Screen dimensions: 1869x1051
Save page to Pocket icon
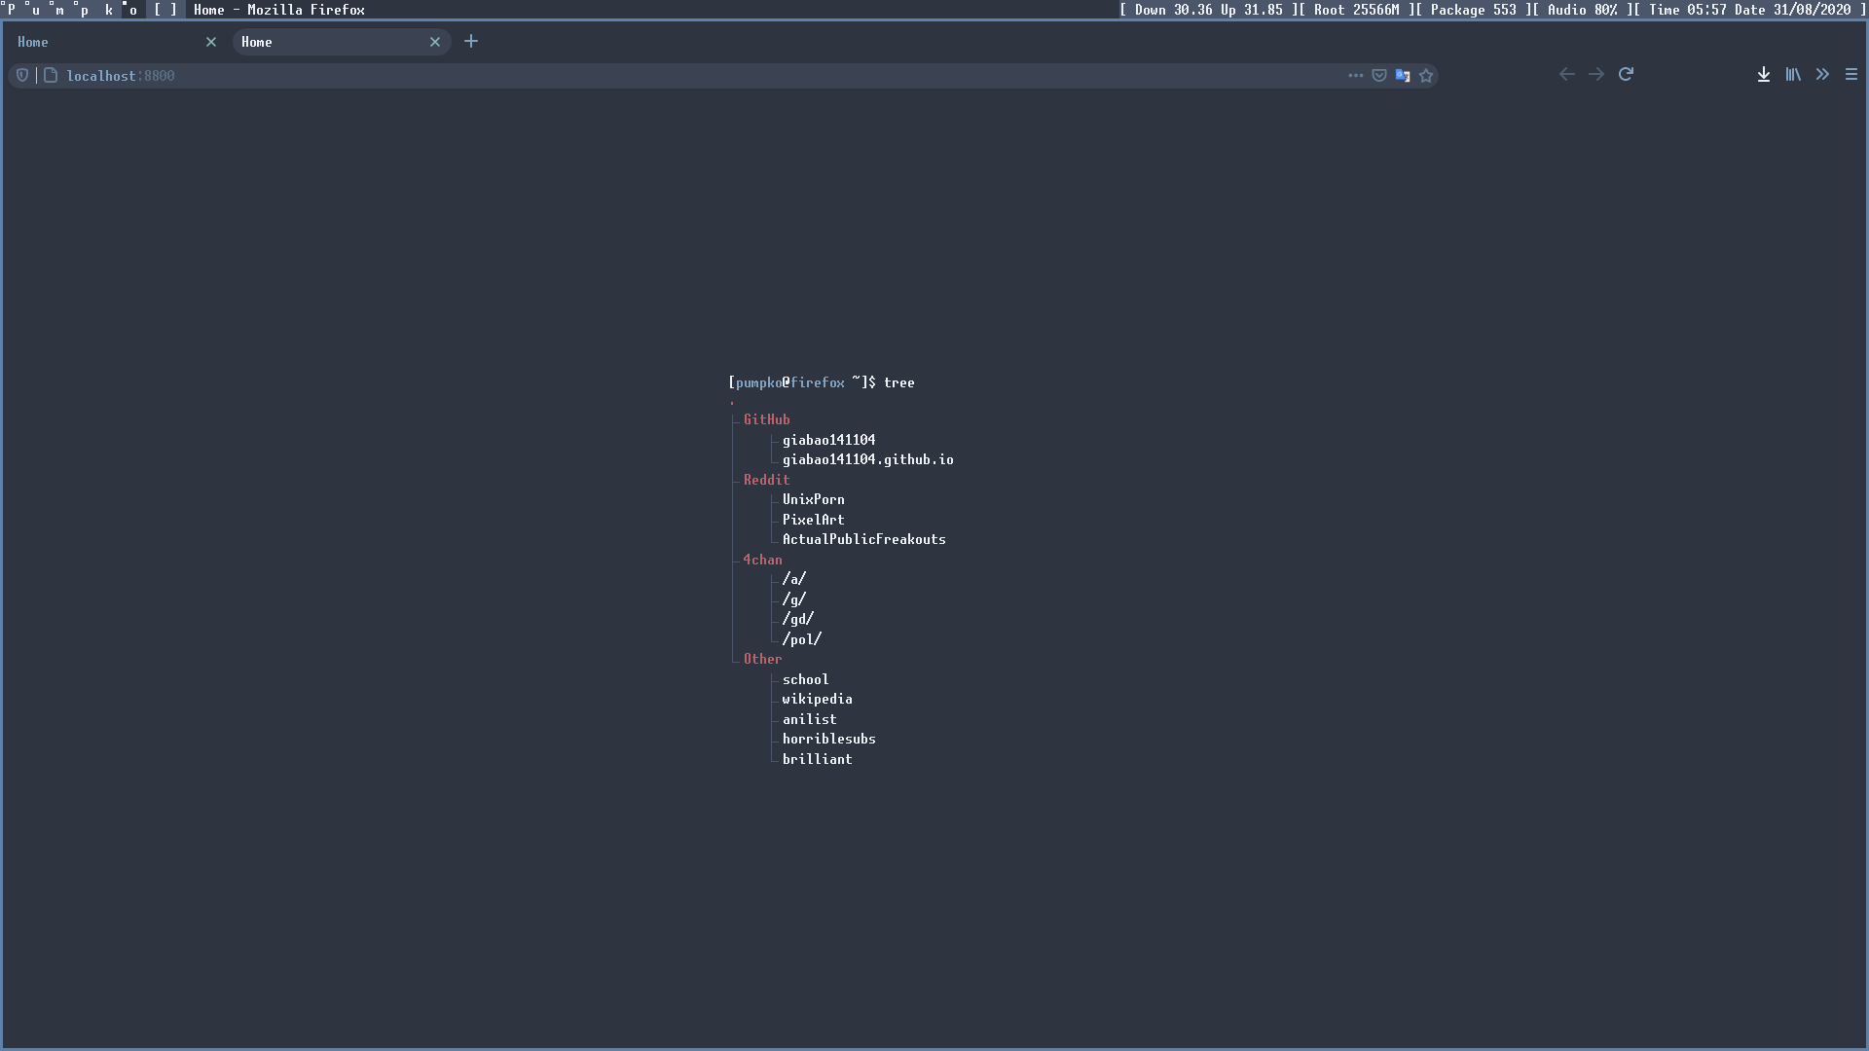pos(1379,75)
